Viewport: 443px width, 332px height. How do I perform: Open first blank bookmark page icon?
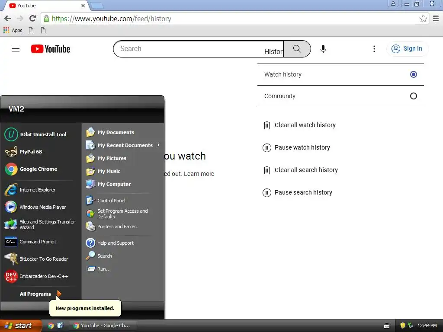coord(31,30)
